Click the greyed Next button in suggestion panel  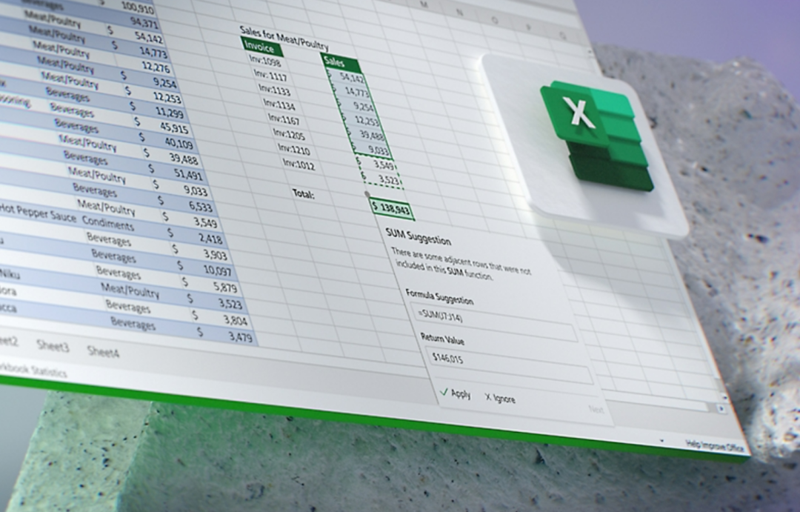[x=596, y=410]
